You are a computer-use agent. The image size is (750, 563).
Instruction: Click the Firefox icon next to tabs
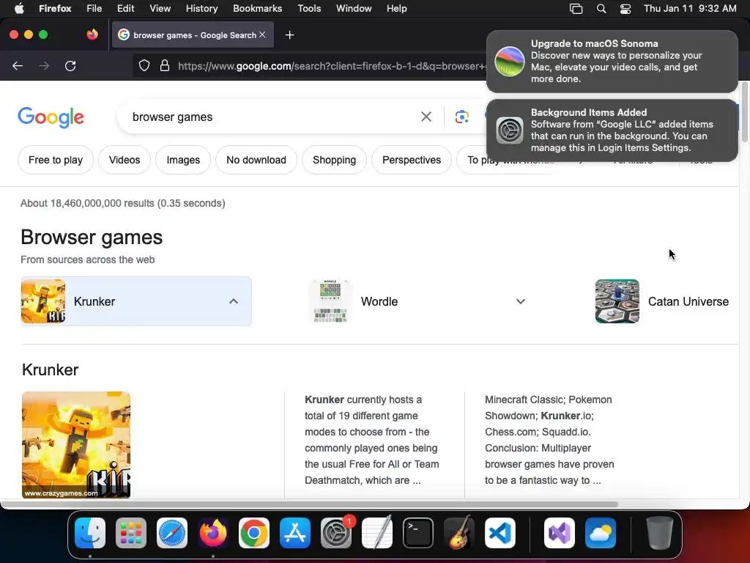[x=92, y=34]
